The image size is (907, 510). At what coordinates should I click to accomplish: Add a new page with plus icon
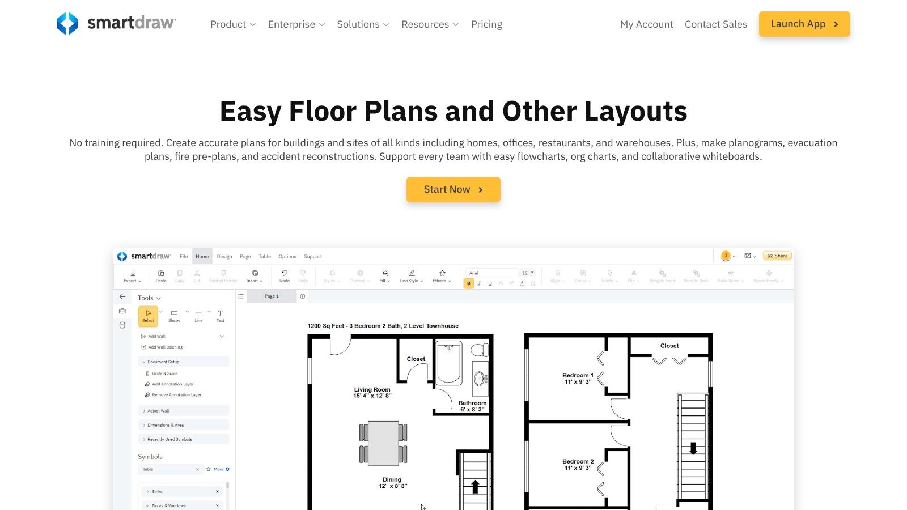pyautogui.click(x=303, y=296)
